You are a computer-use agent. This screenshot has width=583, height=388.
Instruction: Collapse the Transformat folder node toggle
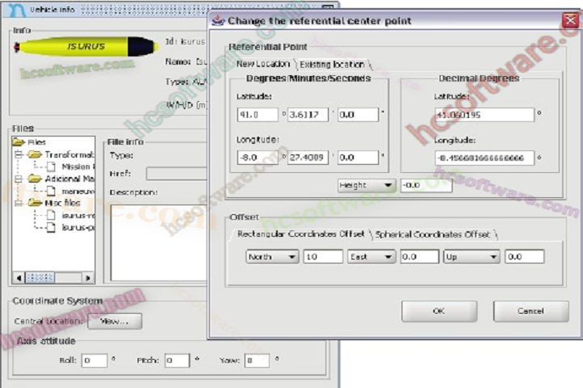click(x=18, y=154)
